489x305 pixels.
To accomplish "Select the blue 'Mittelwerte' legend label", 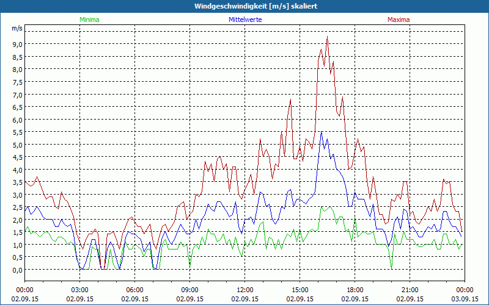I will click(245, 20).
